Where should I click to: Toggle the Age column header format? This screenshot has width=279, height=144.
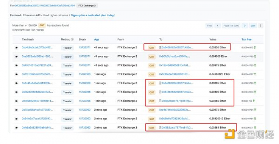pyautogui.click(x=96, y=39)
